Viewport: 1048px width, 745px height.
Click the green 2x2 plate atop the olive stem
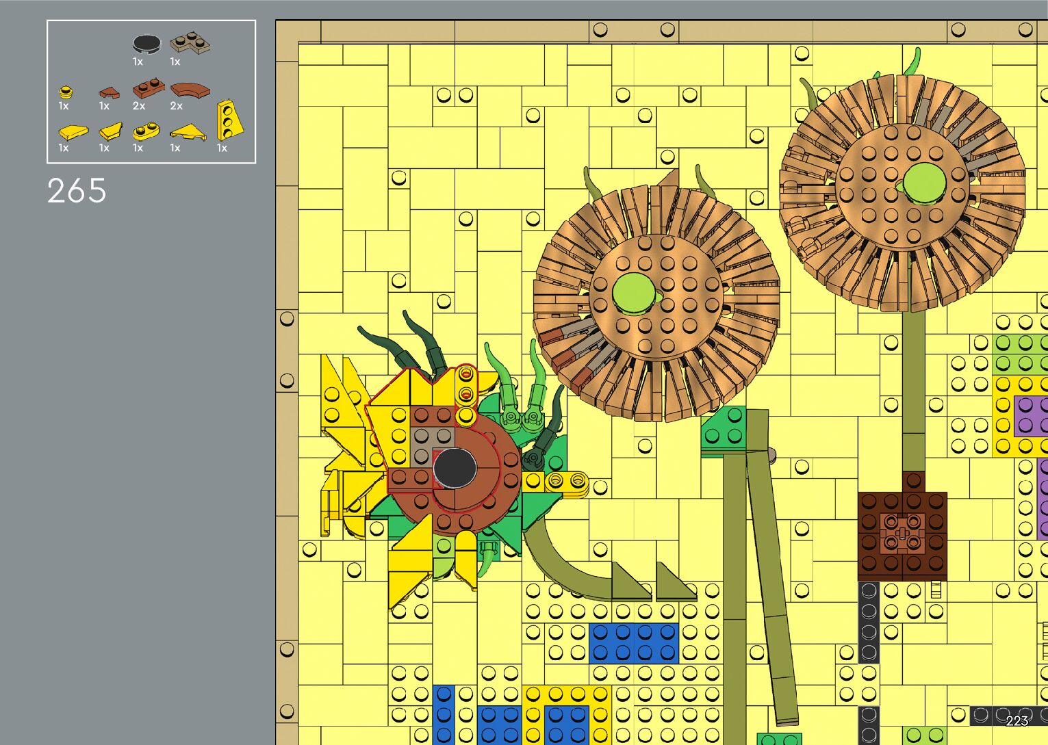click(724, 428)
